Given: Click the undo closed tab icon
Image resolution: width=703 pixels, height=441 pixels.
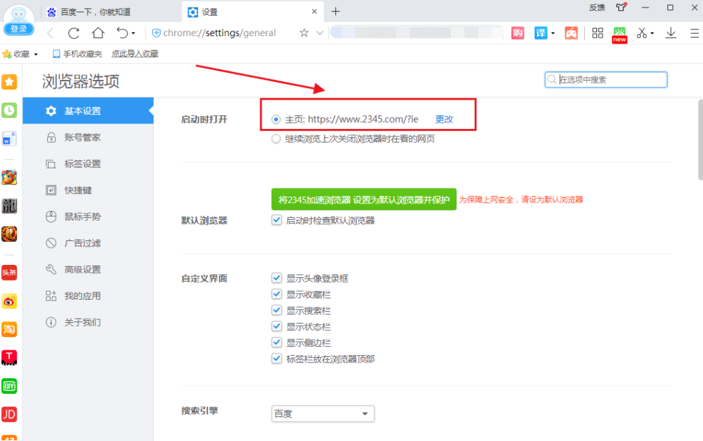Looking at the screenshot, I should (122, 33).
